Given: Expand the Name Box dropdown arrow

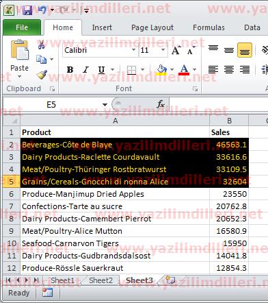Looking at the screenshot, I should point(105,105).
